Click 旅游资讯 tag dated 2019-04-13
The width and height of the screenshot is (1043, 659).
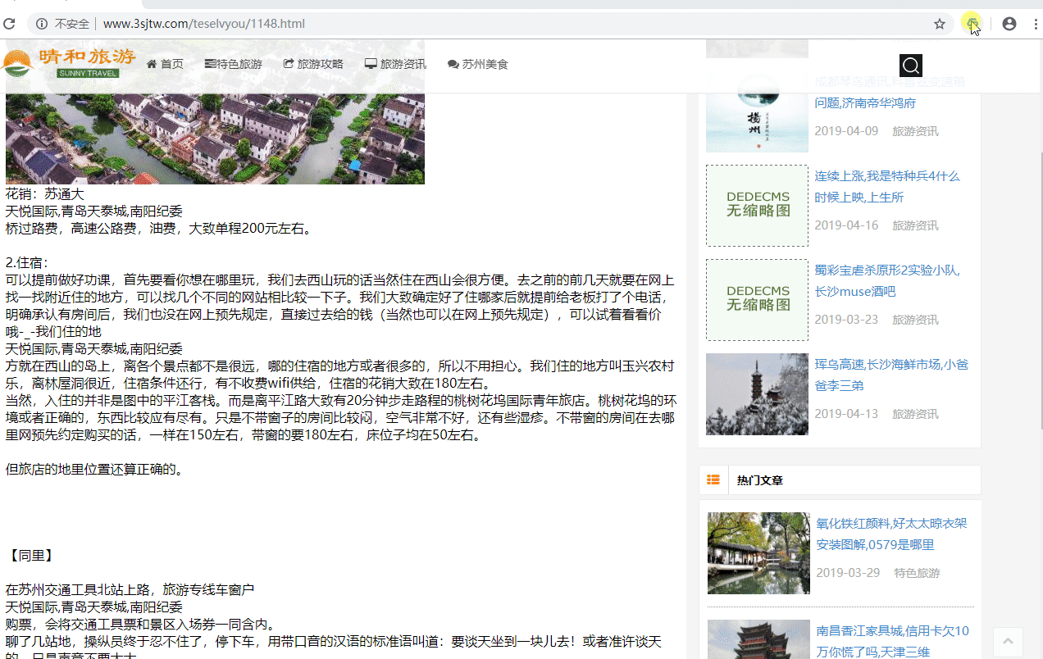coord(915,414)
